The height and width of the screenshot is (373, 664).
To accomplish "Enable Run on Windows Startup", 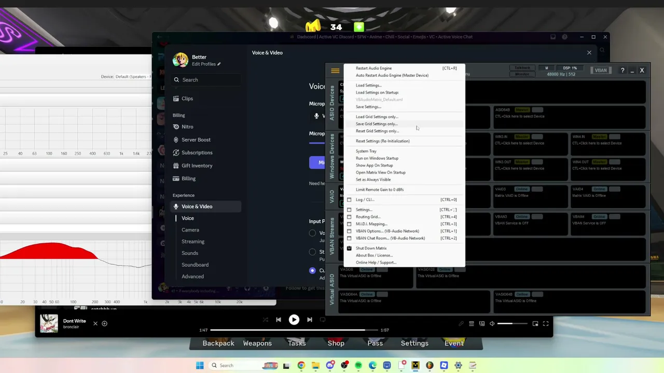I will click(x=377, y=159).
